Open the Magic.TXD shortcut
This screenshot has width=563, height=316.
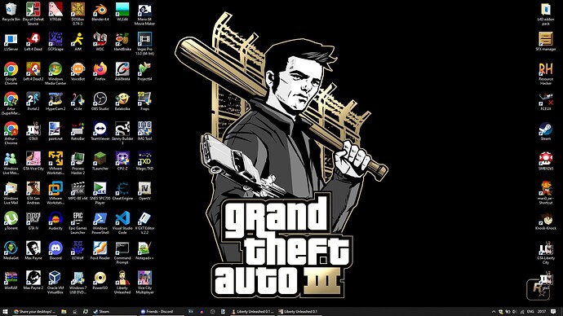[x=144, y=161]
